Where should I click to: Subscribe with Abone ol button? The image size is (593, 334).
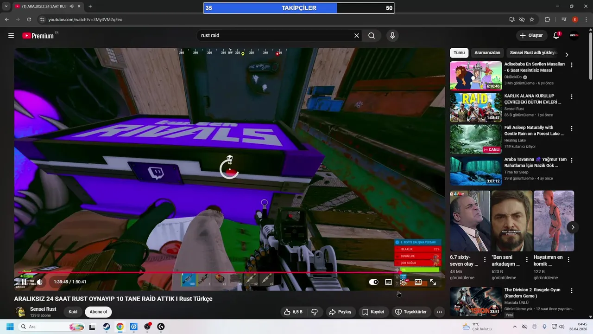(98, 312)
